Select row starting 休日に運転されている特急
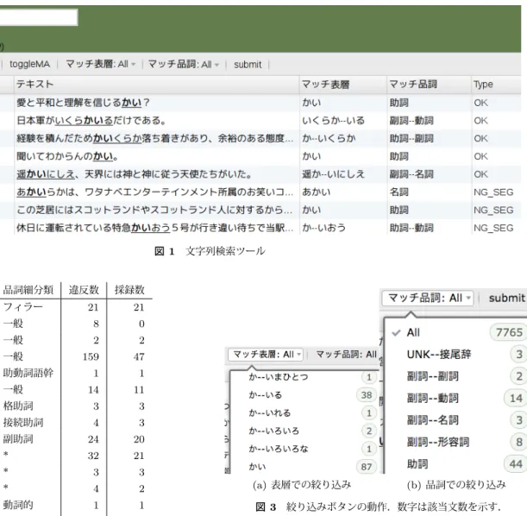 (260, 228)
